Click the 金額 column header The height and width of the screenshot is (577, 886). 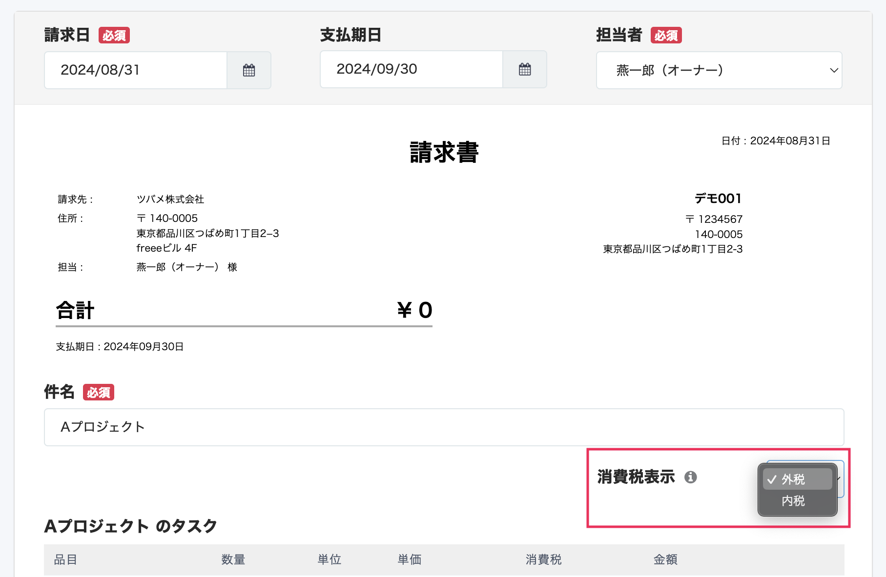click(x=666, y=559)
